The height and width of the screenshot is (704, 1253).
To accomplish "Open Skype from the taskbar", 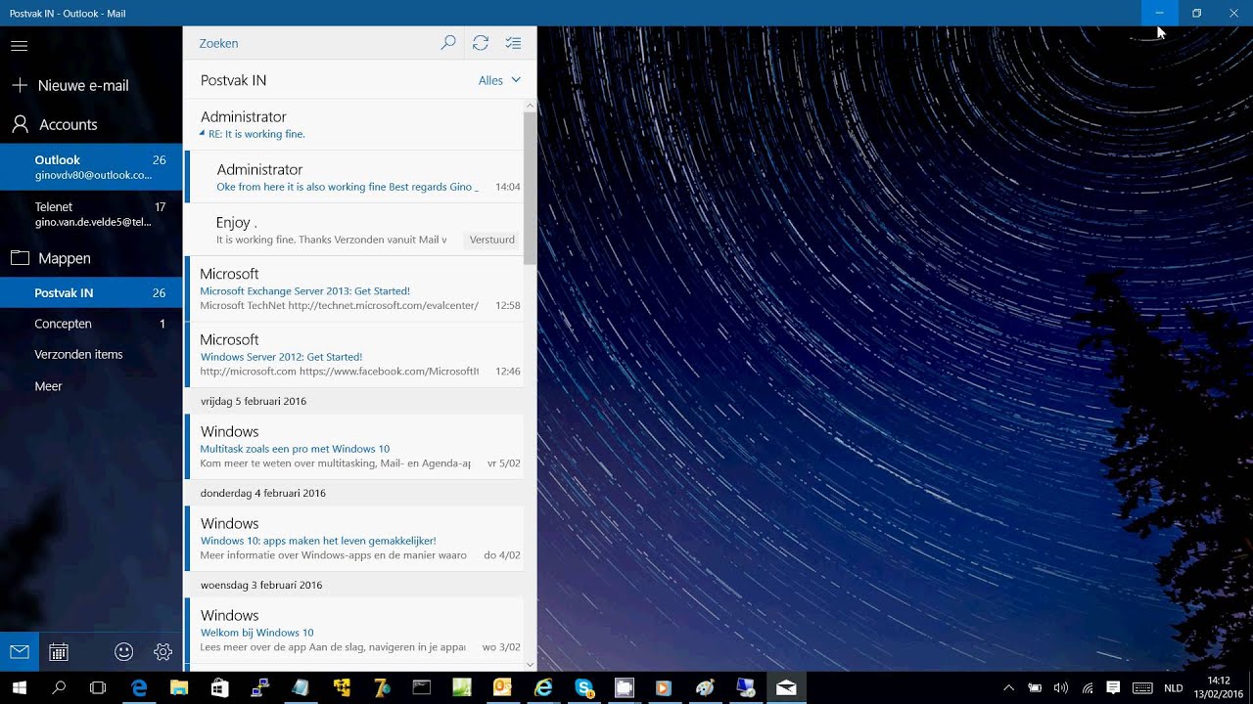I will coord(584,687).
